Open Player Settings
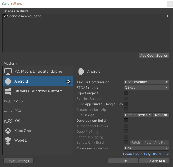This screenshot has width=173, height=167. coord(18,161)
